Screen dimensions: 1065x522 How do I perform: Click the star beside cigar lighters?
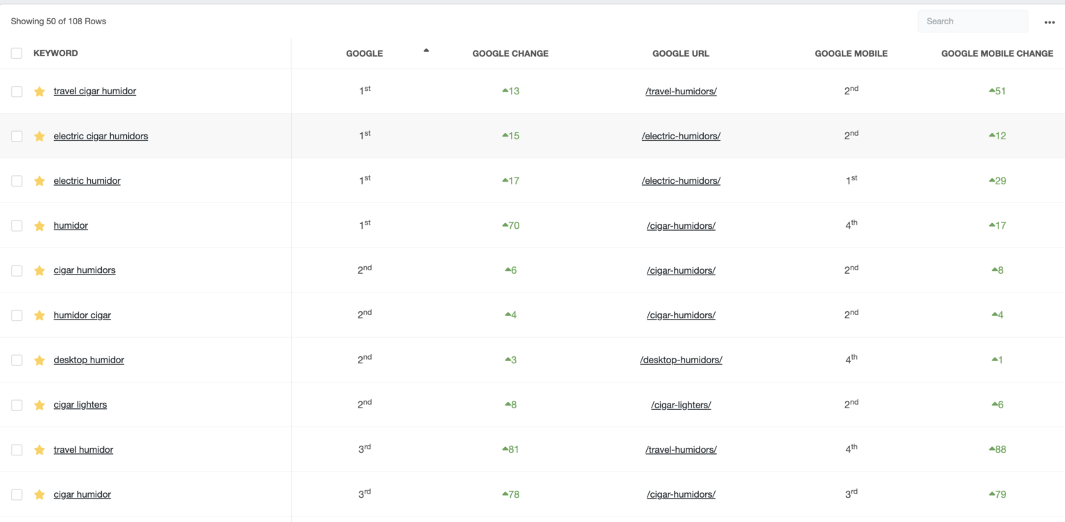(x=40, y=405)
